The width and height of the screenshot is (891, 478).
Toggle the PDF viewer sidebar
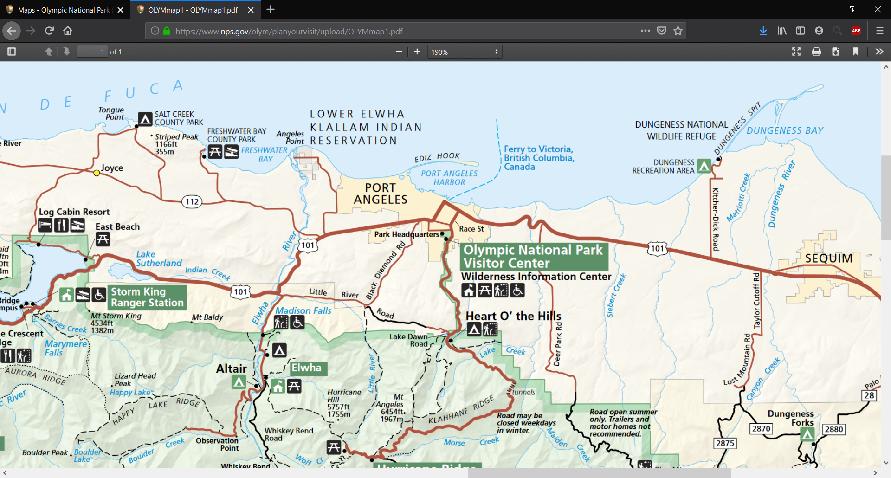click(x=12, y=52)
